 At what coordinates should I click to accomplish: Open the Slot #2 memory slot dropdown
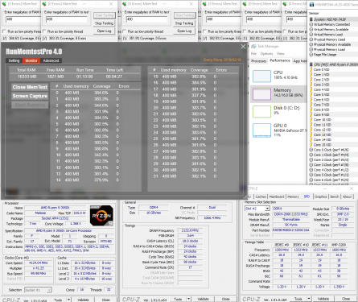(267, 209)
